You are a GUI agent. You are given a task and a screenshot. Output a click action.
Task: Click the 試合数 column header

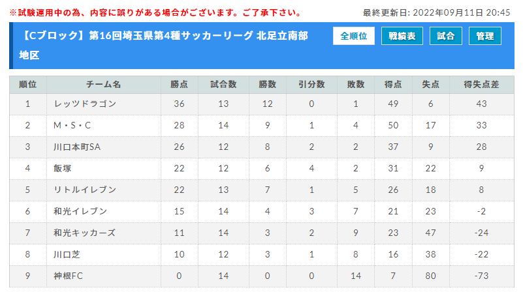point(223,85)
